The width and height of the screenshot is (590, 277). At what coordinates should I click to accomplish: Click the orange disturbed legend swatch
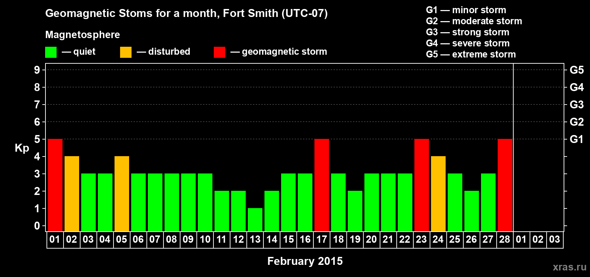(x=126, y=52)
